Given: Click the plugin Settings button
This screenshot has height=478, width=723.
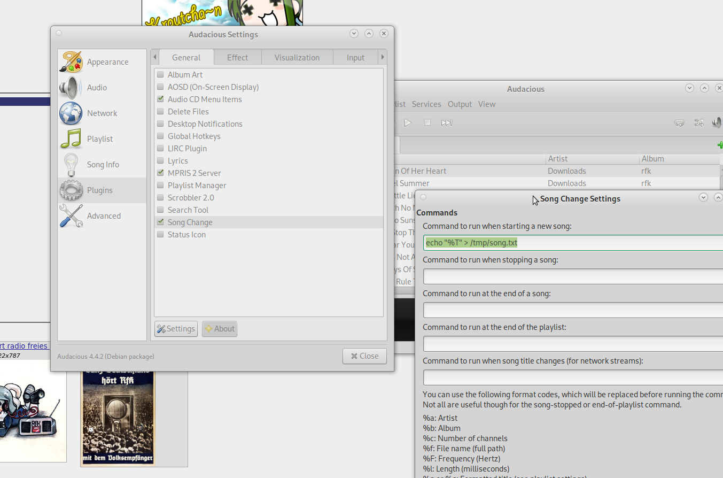Looking at the screenshot, I should (x=176, y=329).
